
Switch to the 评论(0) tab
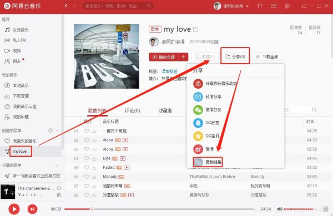[x=132, y=111]
